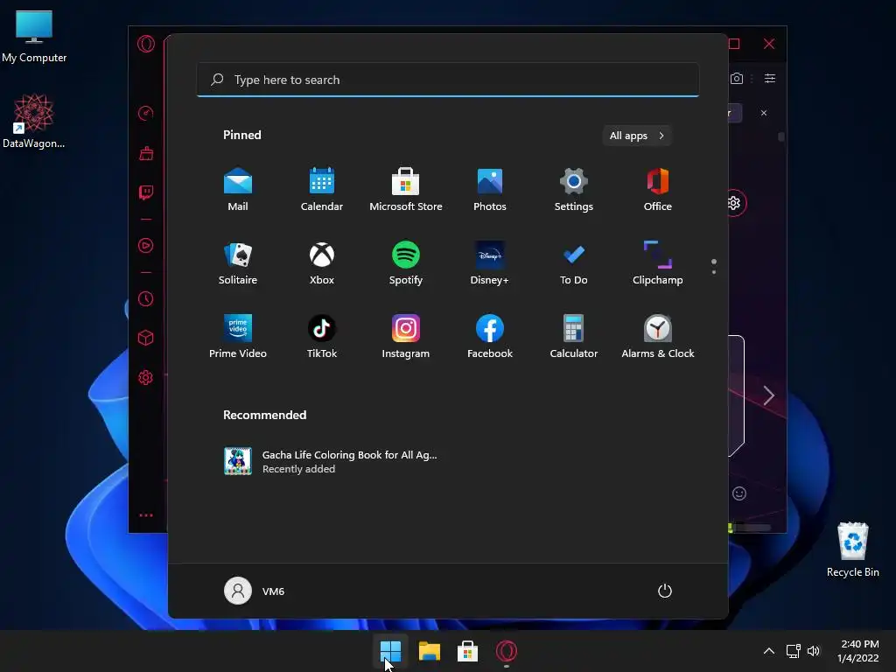Launch Microsoft Store from pinned apps
This screenshot has width=896, height=672.
point(406,190)
